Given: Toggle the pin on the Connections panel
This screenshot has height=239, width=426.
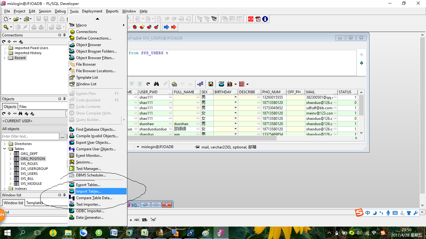Looking at the screenshot, I should coord(65,35).
